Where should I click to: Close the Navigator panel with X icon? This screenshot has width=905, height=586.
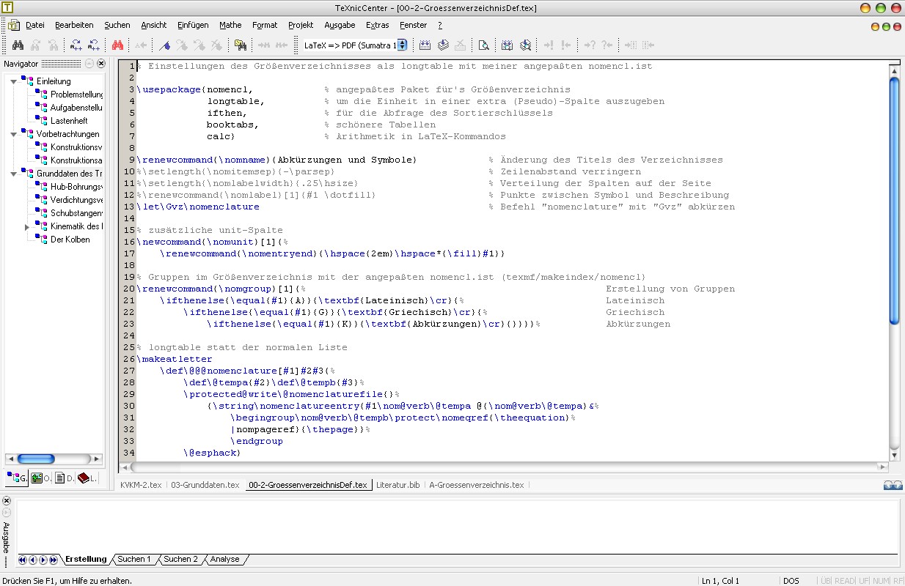click(x=101, y=64)
